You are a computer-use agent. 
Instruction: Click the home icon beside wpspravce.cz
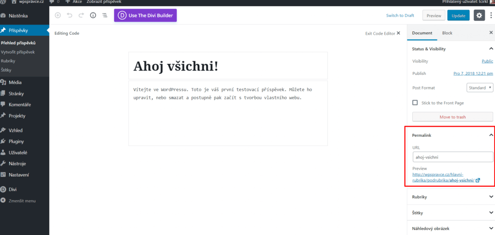[14, 1]
